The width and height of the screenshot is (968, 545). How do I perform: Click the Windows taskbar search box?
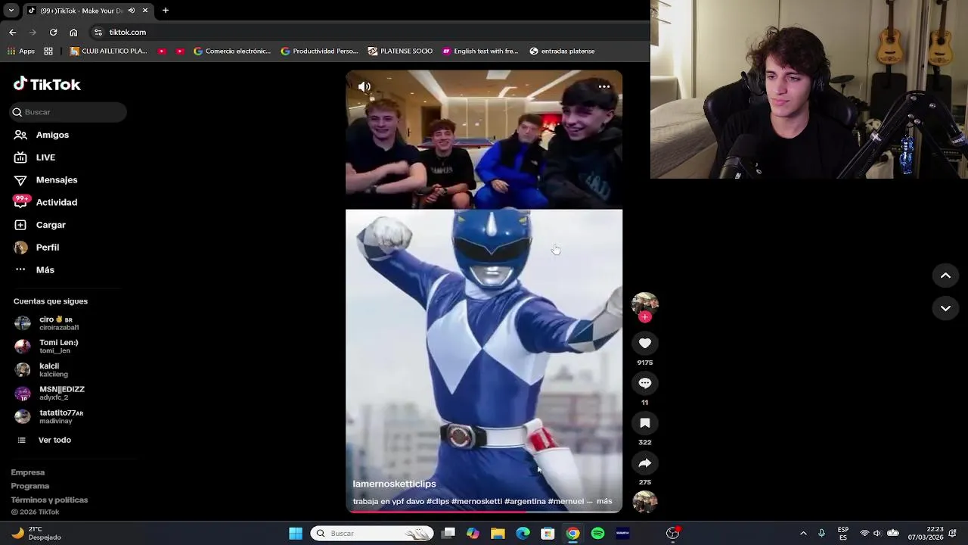pyautogui.click(x=372, y=534)
